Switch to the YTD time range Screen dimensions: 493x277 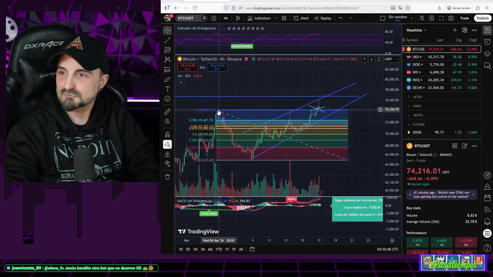(218, 249)
